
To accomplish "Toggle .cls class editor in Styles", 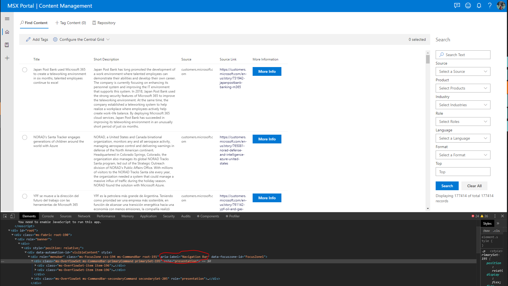I will (496, 231).
